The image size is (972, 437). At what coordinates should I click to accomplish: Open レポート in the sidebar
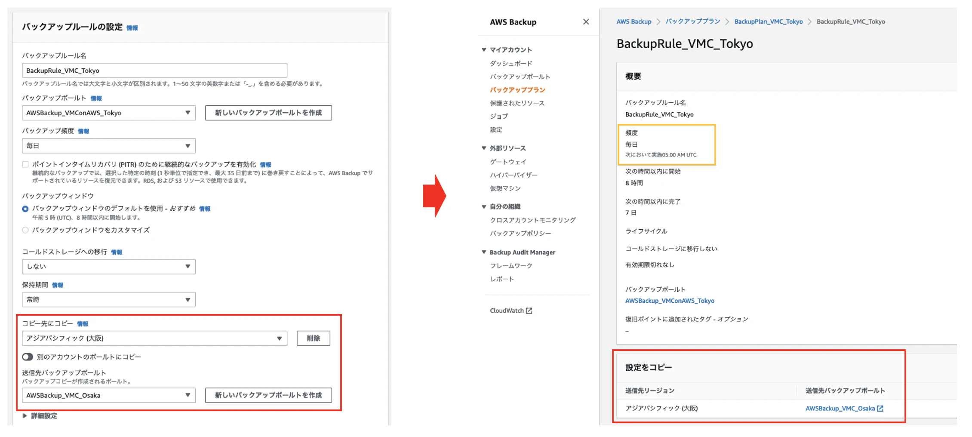pyautogui.click(x=502, y=279)
